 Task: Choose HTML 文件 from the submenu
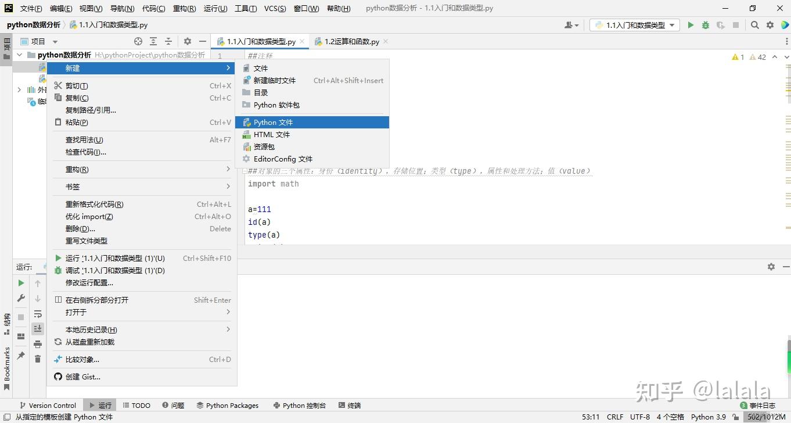point(312,135)
